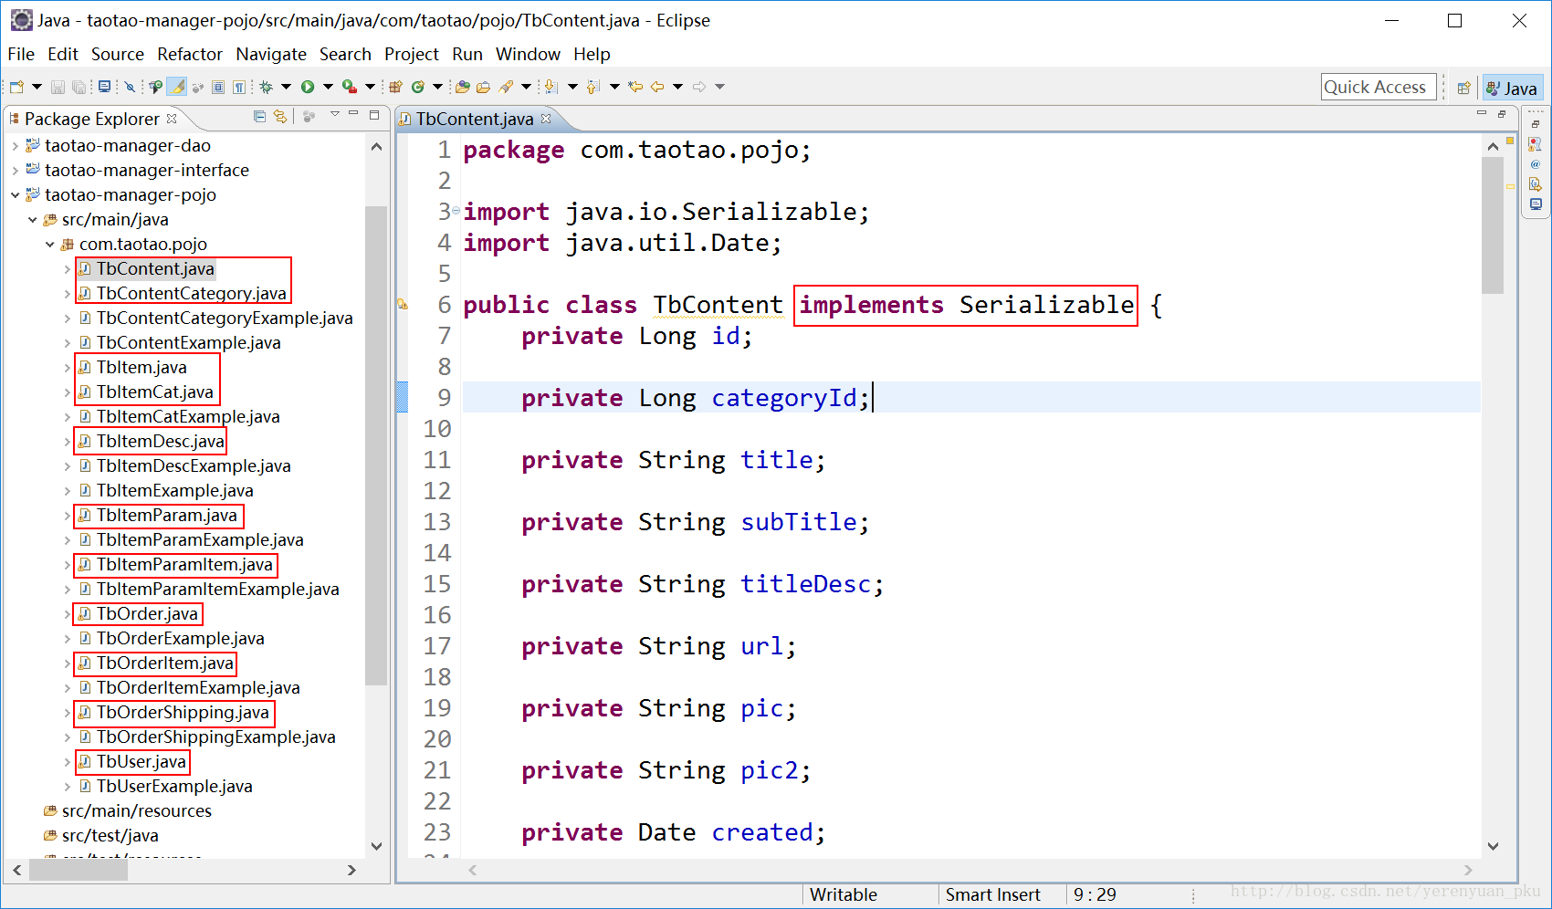
Task: Click the warning marker on line 6
Action: [x=403, y=305]
